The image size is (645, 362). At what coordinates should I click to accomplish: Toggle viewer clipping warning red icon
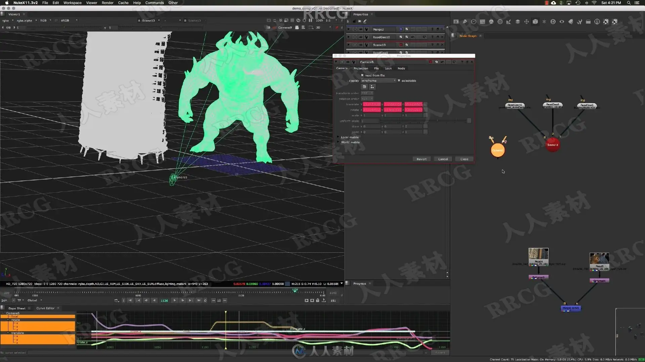click(x=337, y=27)
